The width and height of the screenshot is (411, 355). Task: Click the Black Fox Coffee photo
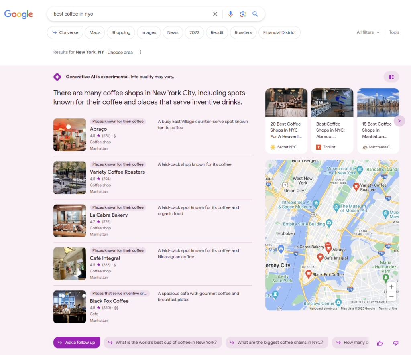point(70,306)
